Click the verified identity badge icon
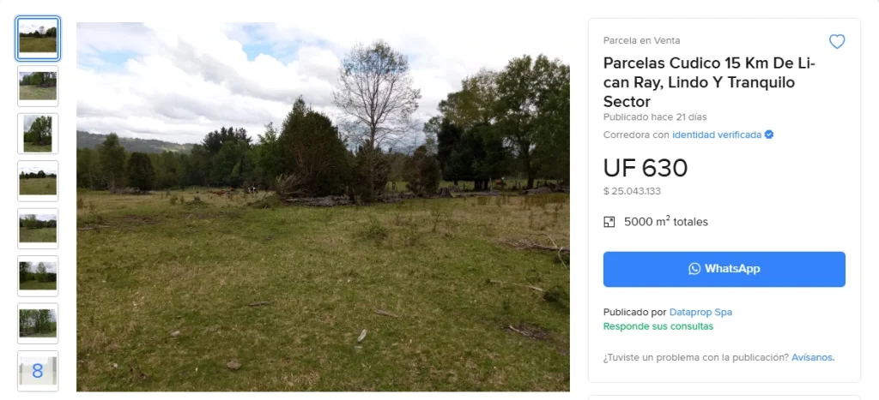This screenshot has width=879, height=400. tap(769, 134)
